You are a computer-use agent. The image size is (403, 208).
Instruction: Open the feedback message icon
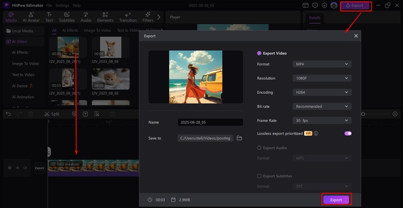(x=315, y=6)
